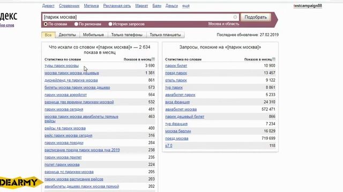Open the 'Москва и область' region selector

(x=223, y=23)
